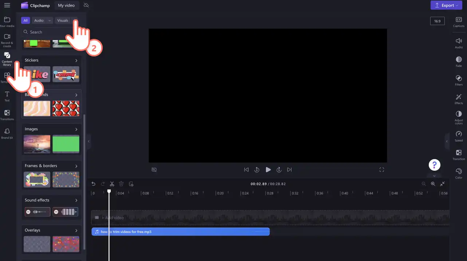Collapse the content library panel
The height and width of the screenshot is (261, 467).
click(89, 141)
